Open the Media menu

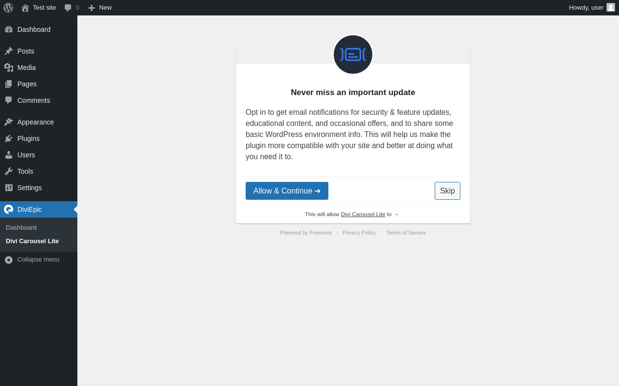(39, 68)
